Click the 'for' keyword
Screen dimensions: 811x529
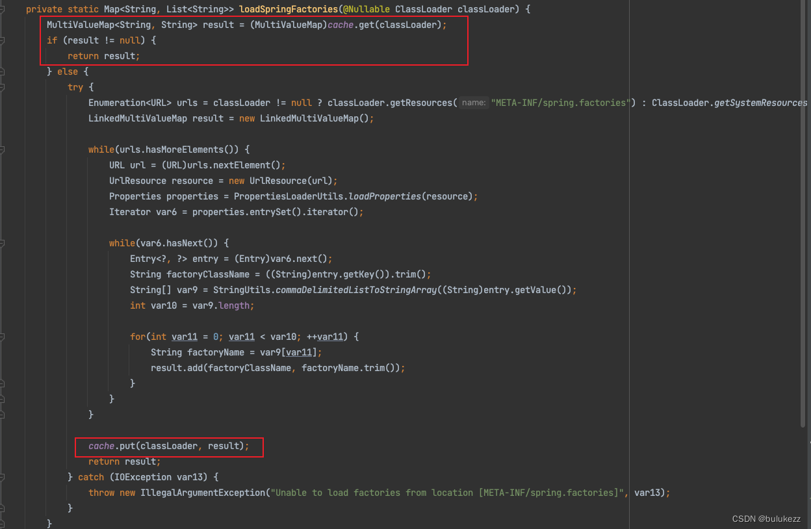click(x=138, y=337)
